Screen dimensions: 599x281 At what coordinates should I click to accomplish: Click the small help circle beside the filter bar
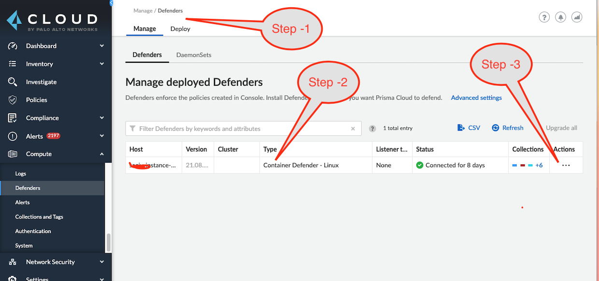[x=372, y=128]
